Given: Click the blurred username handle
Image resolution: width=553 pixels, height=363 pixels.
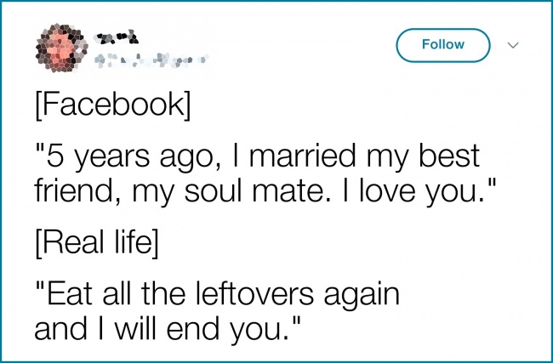Looking at the screenshot, I should pos(150,60).
